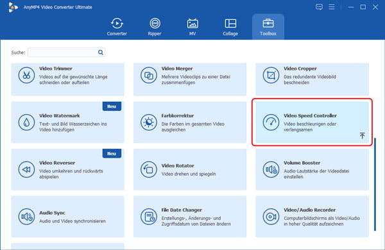Open the Audio Sync title
Image resolution: width=385 pixels, height=250 pixels.
click(52, 213)
